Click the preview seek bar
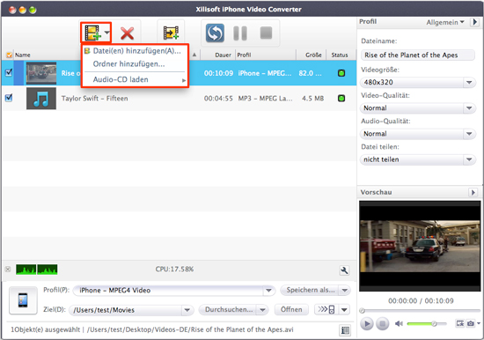The width and height of the screenshot is (484, 340). 420,310
